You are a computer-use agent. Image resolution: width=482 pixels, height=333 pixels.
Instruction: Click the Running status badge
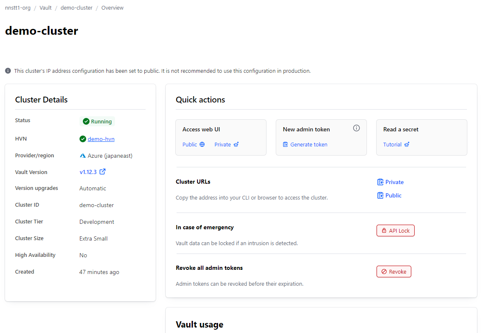[97, 121]
